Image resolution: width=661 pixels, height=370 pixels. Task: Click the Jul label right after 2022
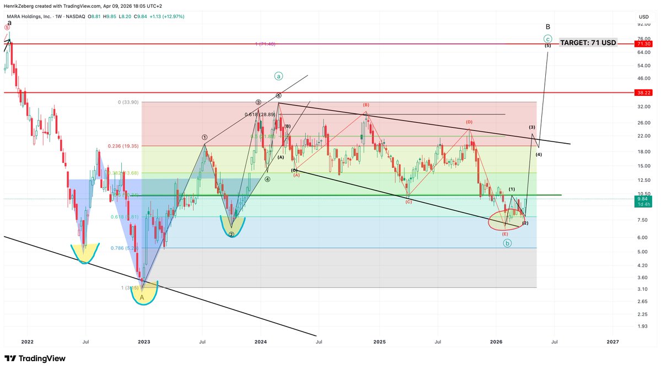85,342
